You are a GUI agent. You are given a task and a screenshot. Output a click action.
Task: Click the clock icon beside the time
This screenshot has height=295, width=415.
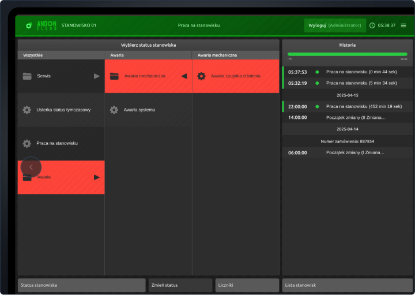(372, 25)
